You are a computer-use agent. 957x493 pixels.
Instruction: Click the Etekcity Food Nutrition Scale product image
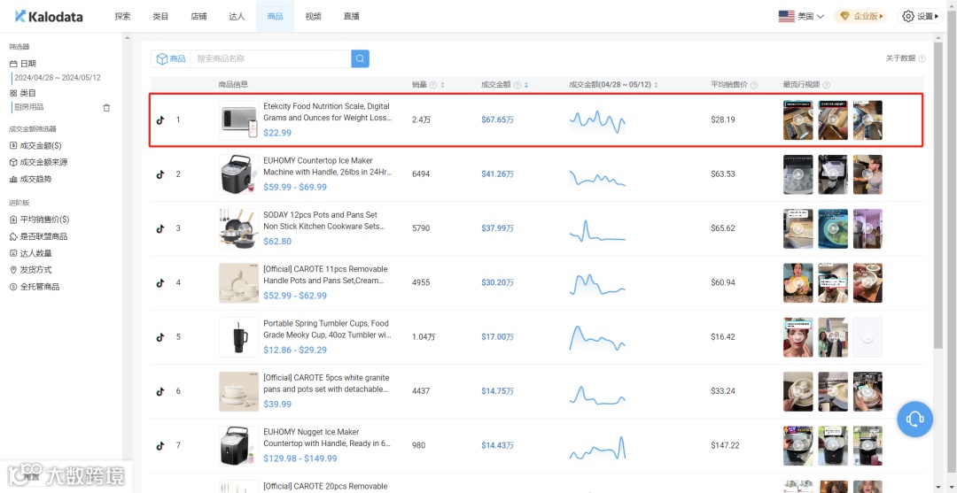238,120
